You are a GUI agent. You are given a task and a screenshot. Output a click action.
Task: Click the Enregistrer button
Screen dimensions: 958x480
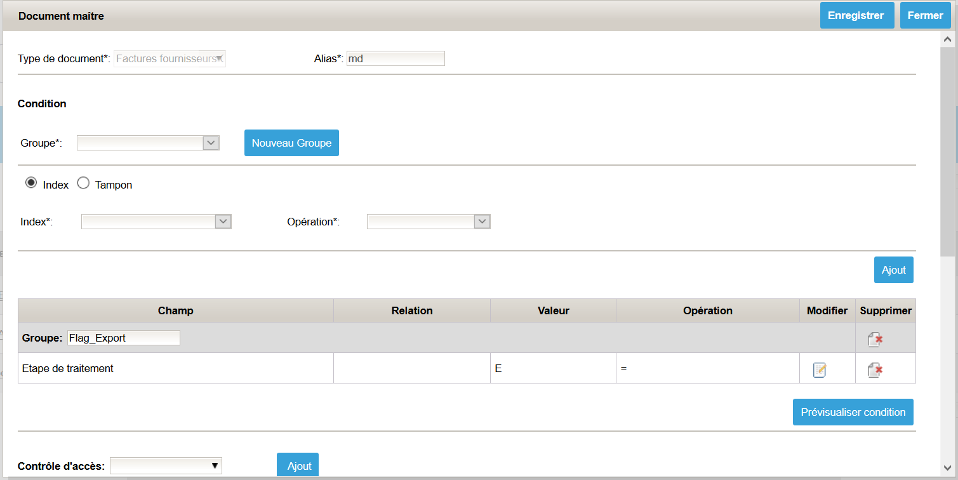click(x=856, y=15)
